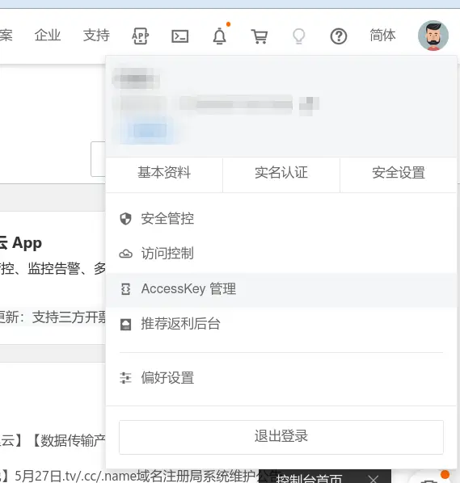Click the icon beside 推荐返利后台
The height and width of the screenshot is (483, 460).
click(125, 325)
